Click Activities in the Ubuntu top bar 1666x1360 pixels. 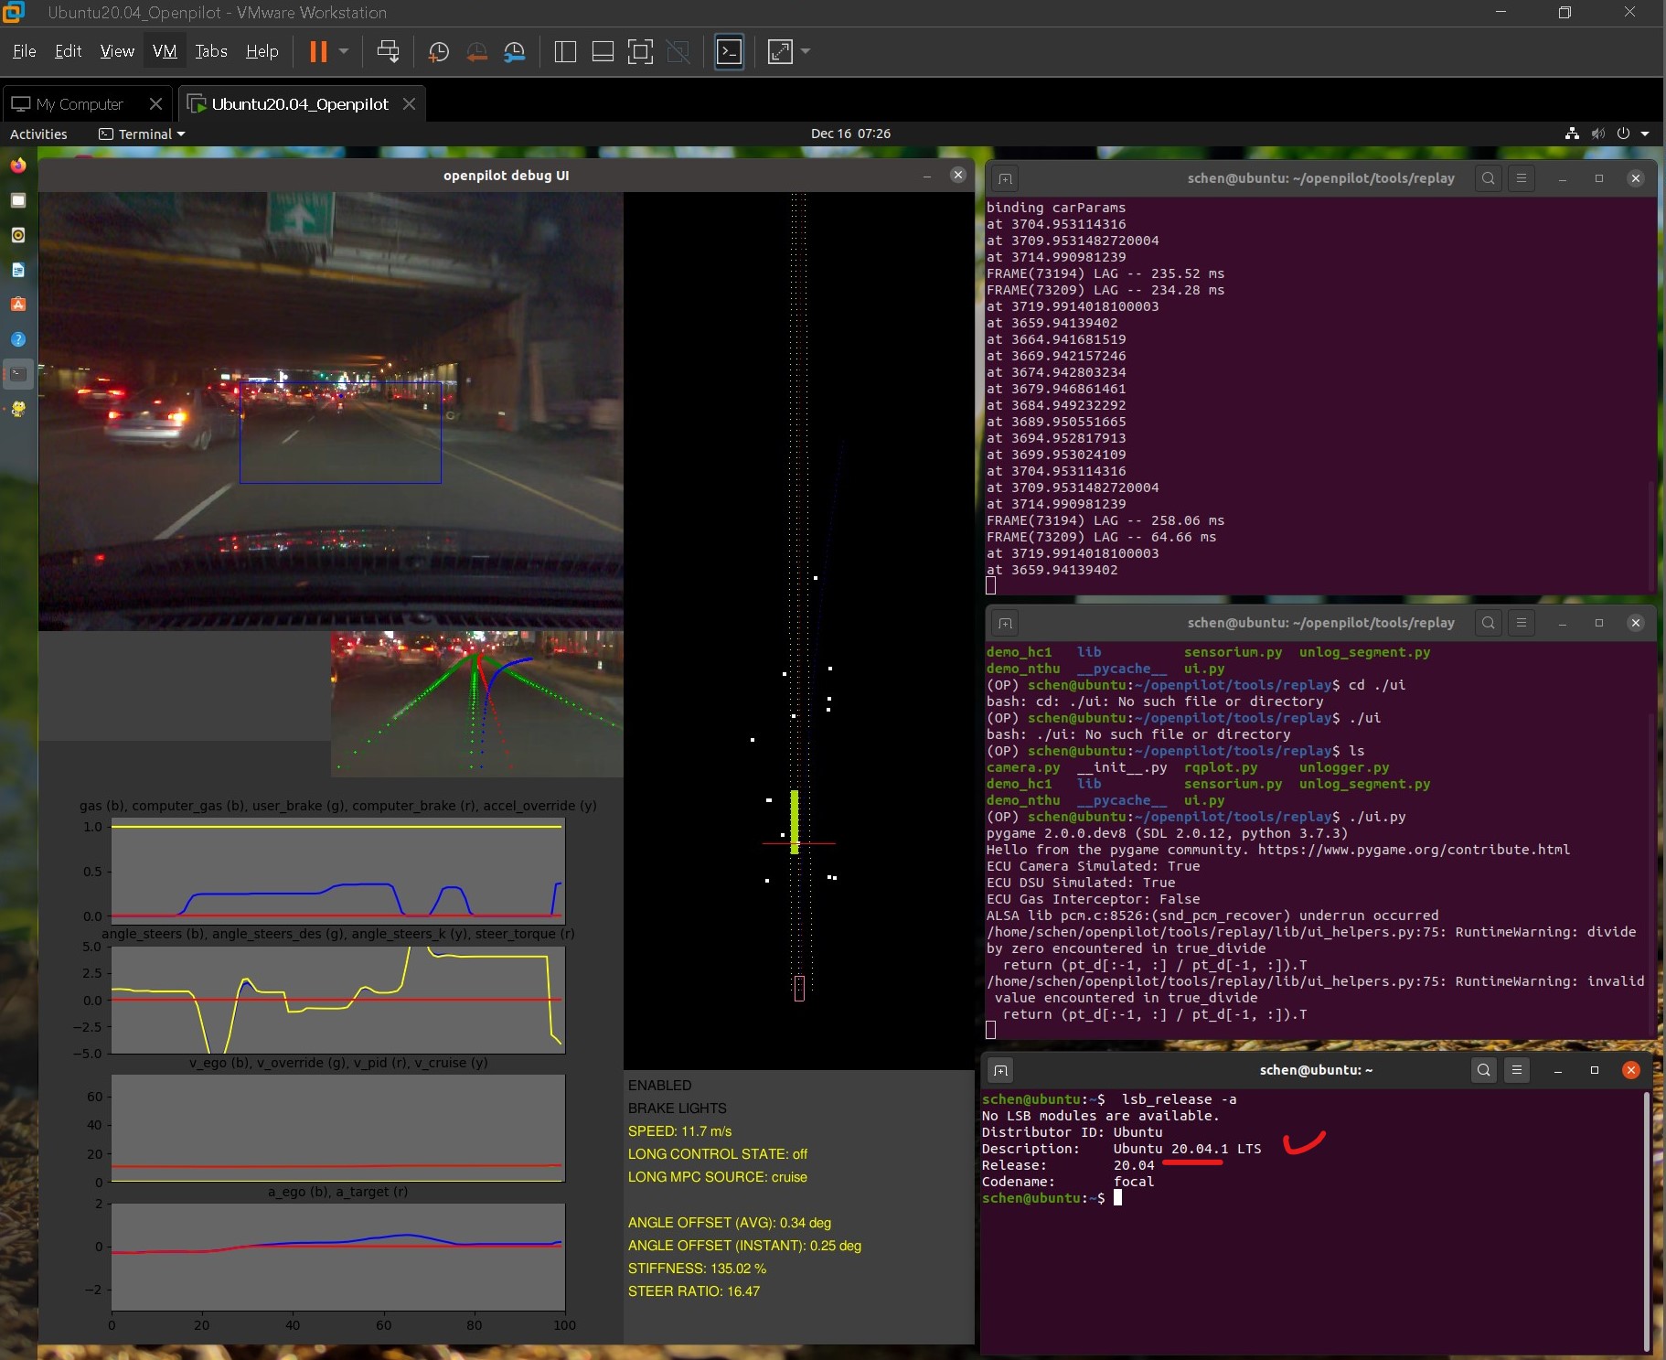click(38, 134)
